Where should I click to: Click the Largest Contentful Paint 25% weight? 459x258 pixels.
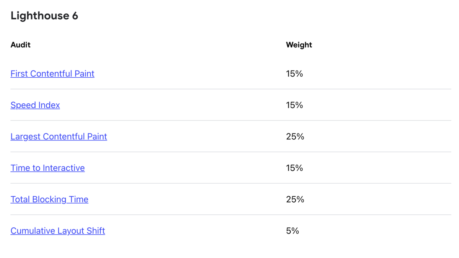(x=295, y=137)
